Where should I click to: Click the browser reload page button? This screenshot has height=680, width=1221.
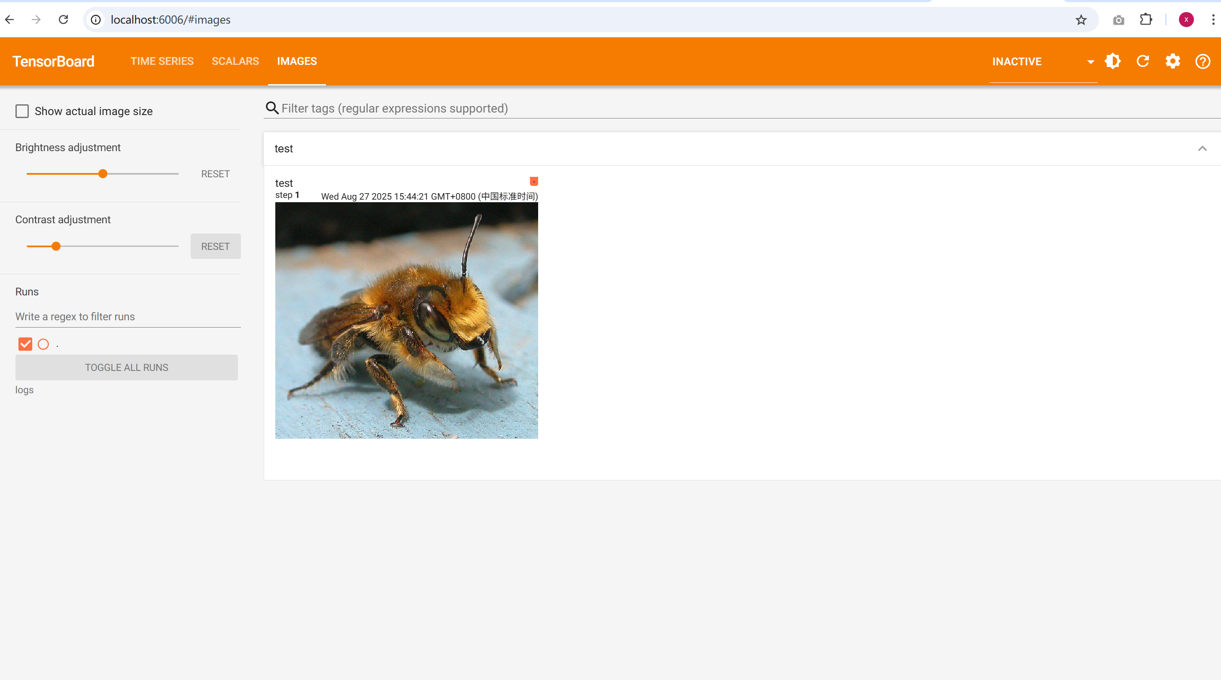click(x=63, y=20)
